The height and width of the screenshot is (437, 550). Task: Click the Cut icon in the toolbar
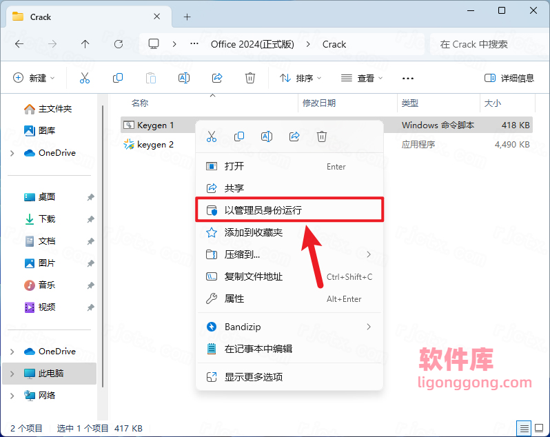pyautogui.click(x=85, y=78)
